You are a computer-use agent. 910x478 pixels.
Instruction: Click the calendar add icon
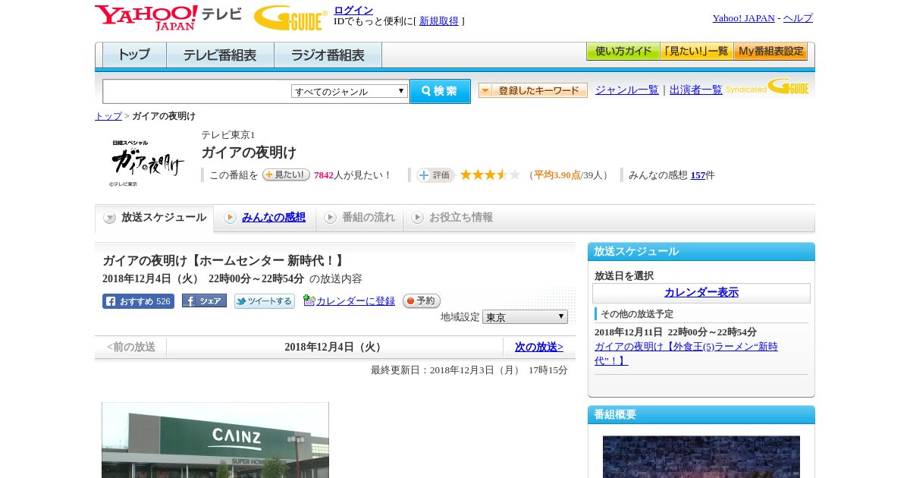(x=309, y=300)
